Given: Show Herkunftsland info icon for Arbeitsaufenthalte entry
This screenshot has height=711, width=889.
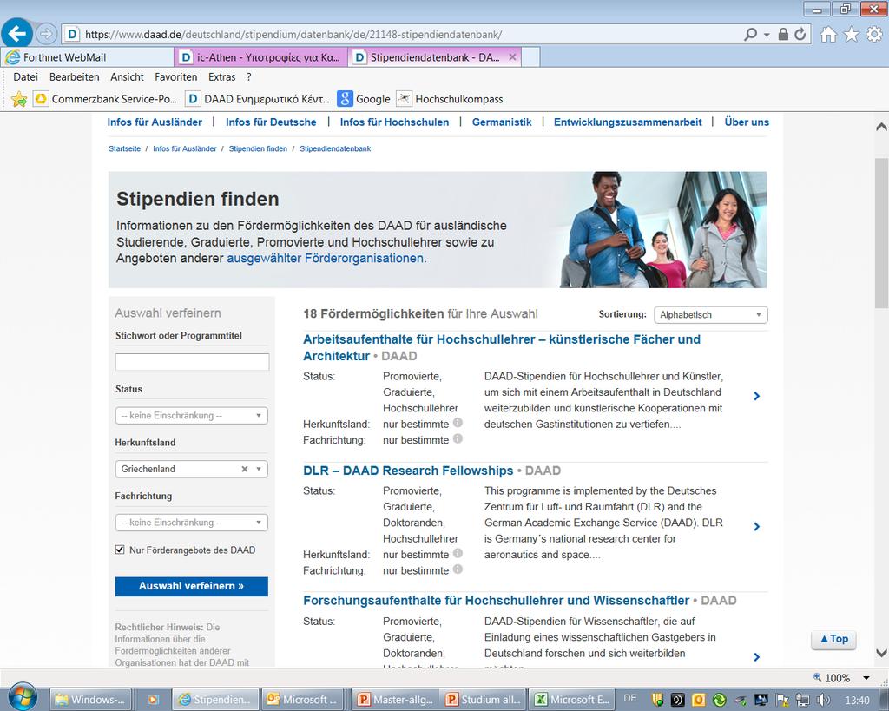Looking at the screenshot, I should 458,423.
